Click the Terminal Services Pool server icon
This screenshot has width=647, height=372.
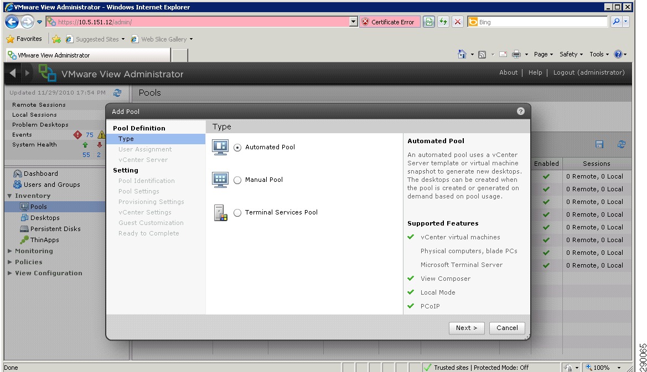click(221, 213)
